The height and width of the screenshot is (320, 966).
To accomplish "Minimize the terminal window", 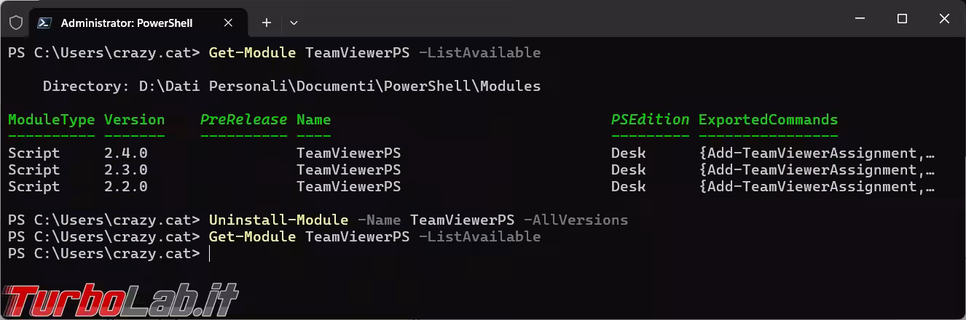I will coord(859,20).
